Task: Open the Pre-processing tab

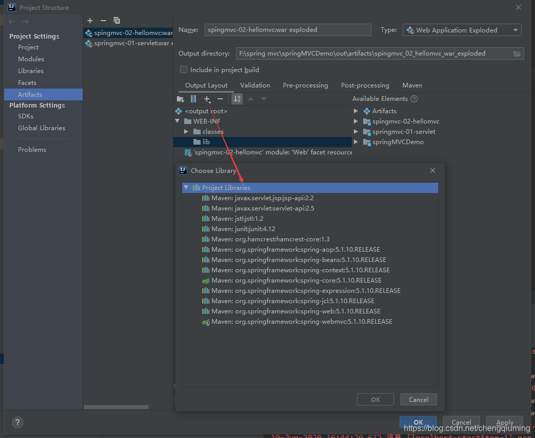Action: click(x=306, y=85)
